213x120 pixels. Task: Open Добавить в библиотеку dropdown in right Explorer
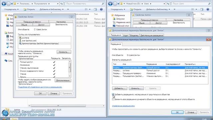158,9
